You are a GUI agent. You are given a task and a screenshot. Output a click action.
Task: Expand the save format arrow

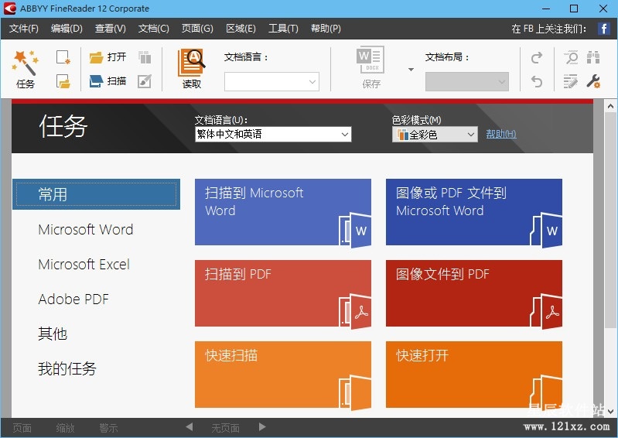(411, 70)
